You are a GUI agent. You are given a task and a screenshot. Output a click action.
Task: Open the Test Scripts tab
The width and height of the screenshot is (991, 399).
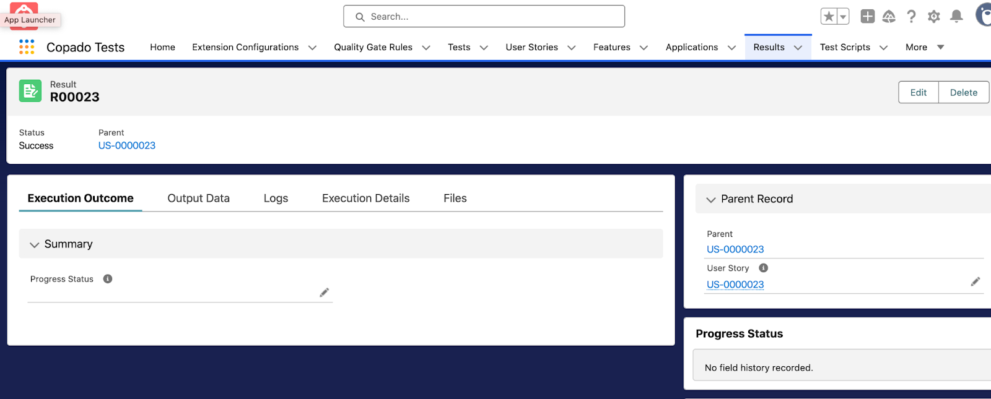coord(845,47)
